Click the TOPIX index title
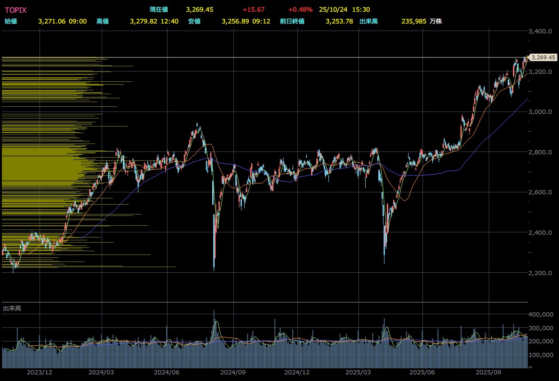Image resolution: width=559 pixels, height=381 pixels. (x=16, y=10)
